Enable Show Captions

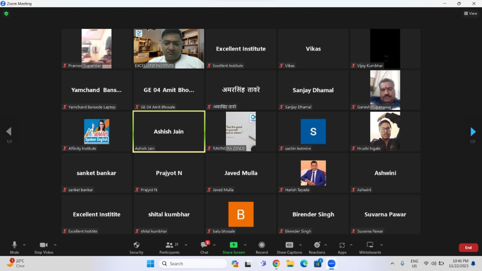pos(289,248)
